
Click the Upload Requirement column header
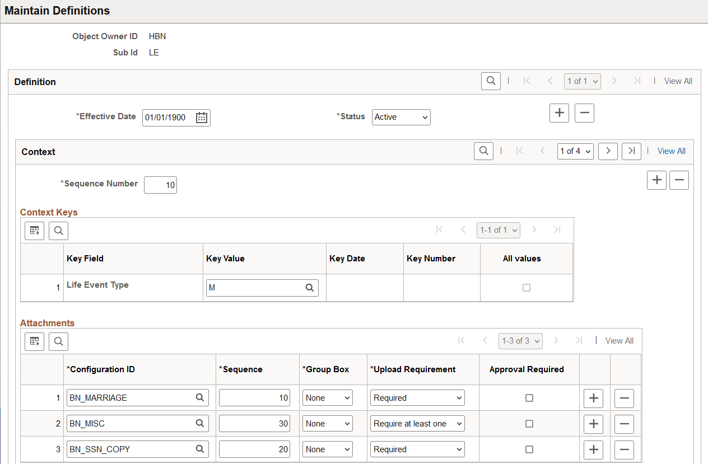pyautogui.click(x=413, y=369)
